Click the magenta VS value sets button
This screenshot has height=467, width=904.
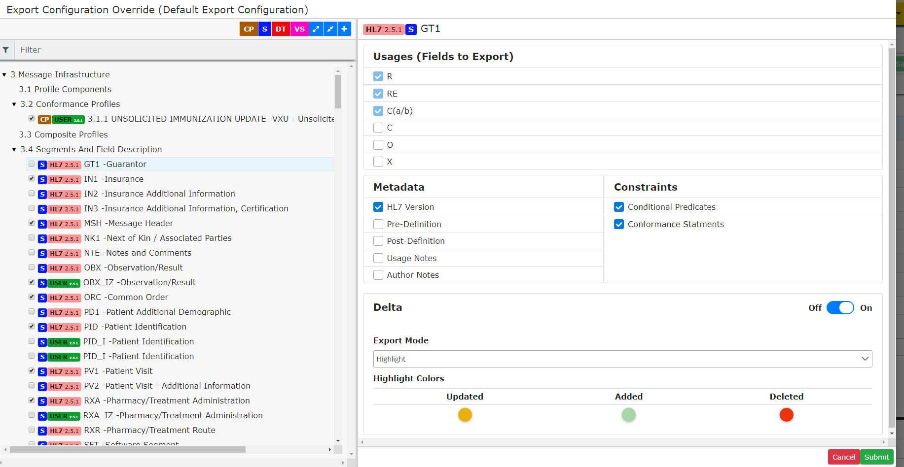tap(299, 29)
